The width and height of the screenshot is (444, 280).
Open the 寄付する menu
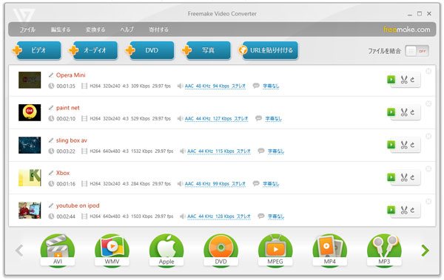pos(158,30)
